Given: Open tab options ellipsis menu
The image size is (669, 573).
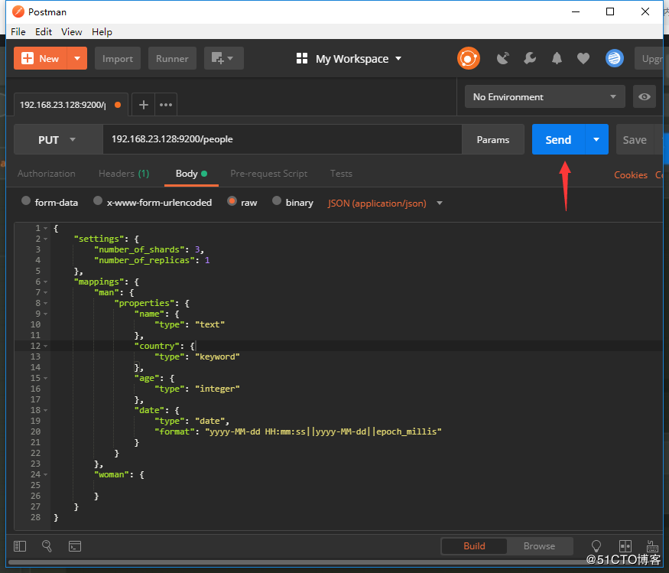Looking at the screenshot, I should pos(166,105).
